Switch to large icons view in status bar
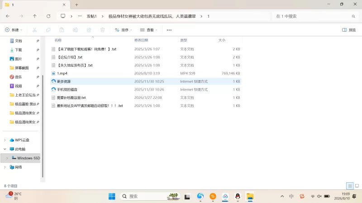Image resolution: width=362 pixels, height=203 pixels. point(357,185)
